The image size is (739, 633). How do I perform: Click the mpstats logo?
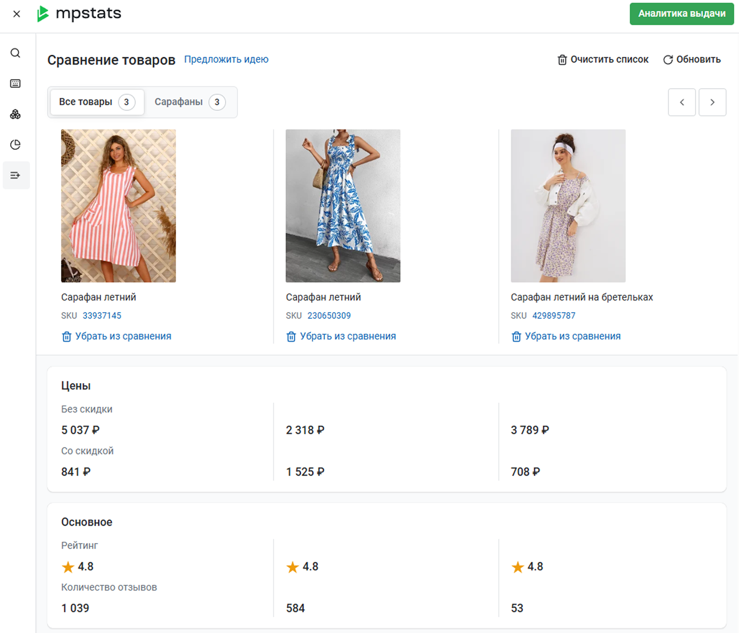click(80, 14)
